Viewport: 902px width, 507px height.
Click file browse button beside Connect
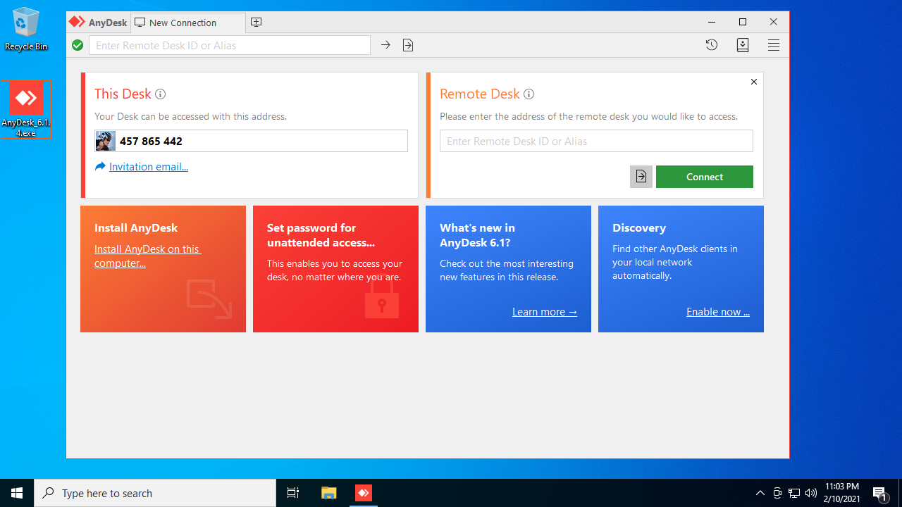(x=641, y=177)
